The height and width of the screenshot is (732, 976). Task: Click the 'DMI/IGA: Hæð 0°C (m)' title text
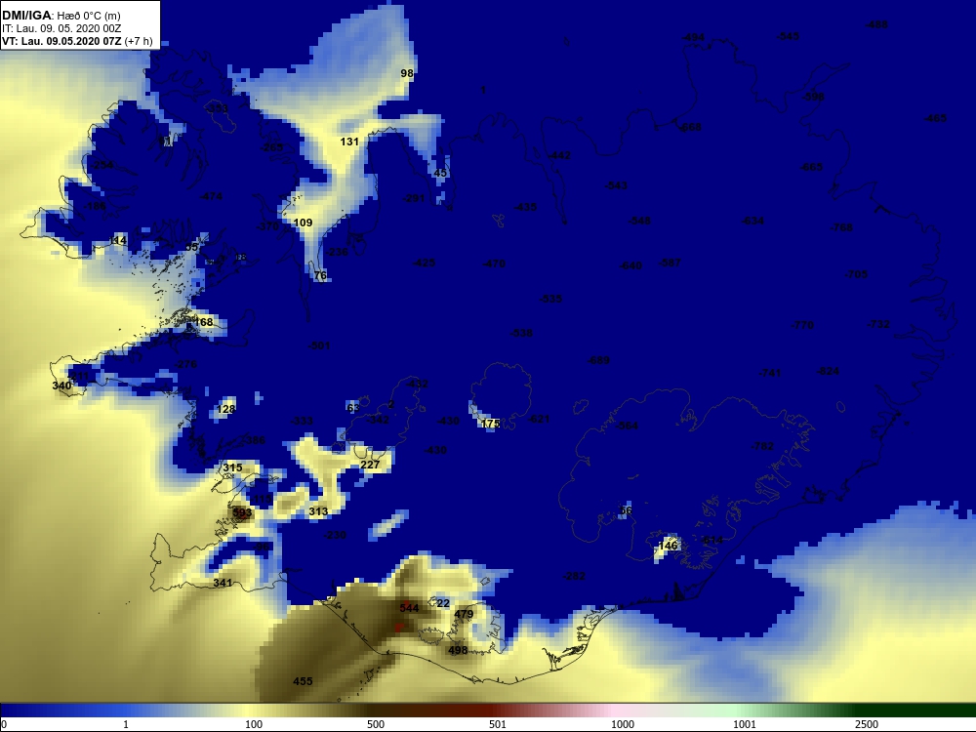tap(61, 16)
